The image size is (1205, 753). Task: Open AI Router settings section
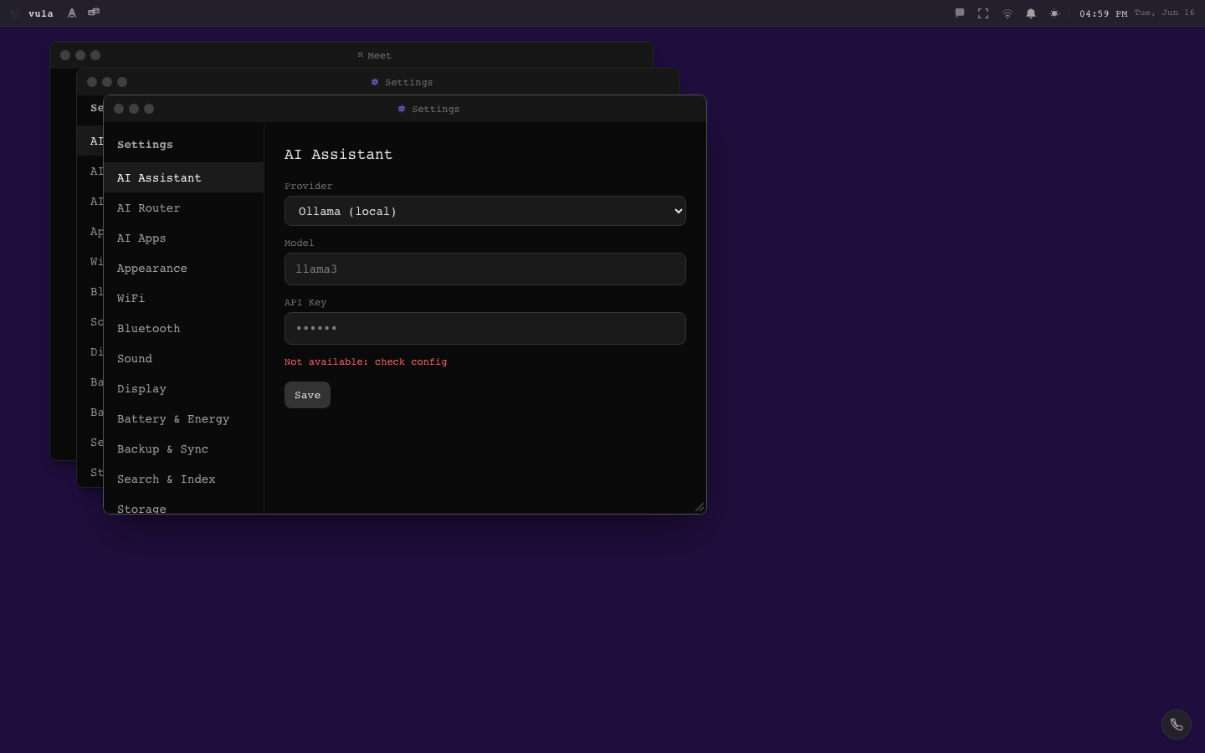[184, 207]
